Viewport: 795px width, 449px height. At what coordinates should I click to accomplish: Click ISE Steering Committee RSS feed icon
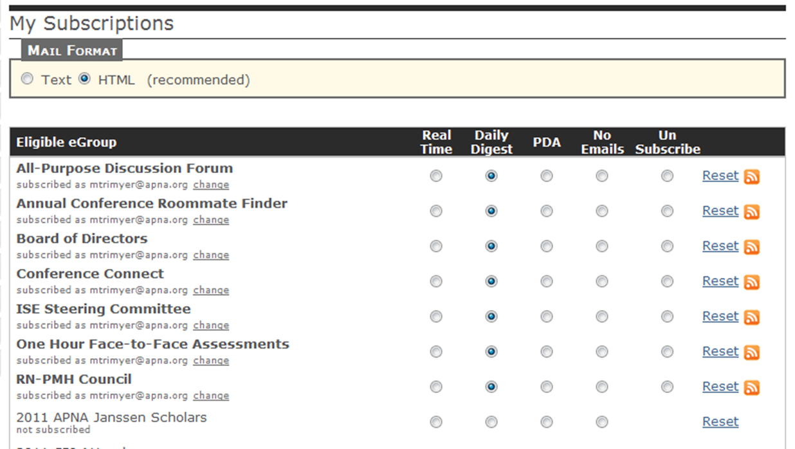752,317
